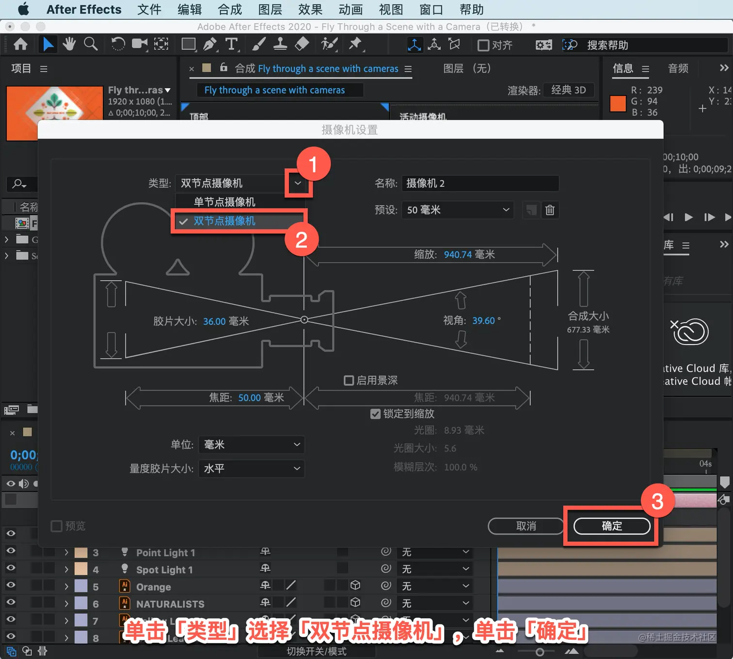Toggle the composition tab lock icon

click(223, 67)
